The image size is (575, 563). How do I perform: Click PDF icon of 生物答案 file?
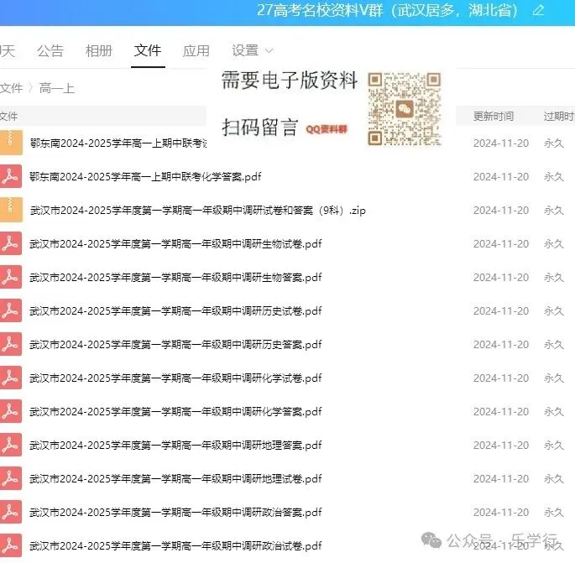(x=11, y=278)
